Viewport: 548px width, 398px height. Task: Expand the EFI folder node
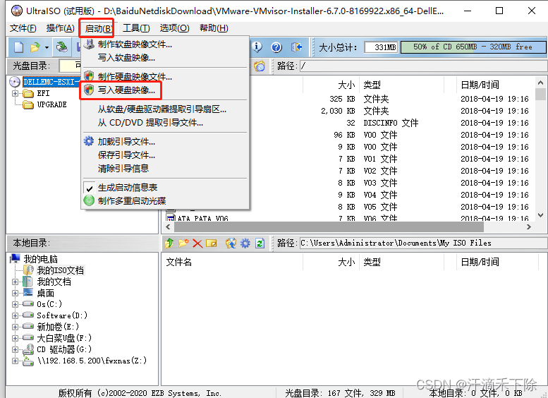[x=15, y=93]
